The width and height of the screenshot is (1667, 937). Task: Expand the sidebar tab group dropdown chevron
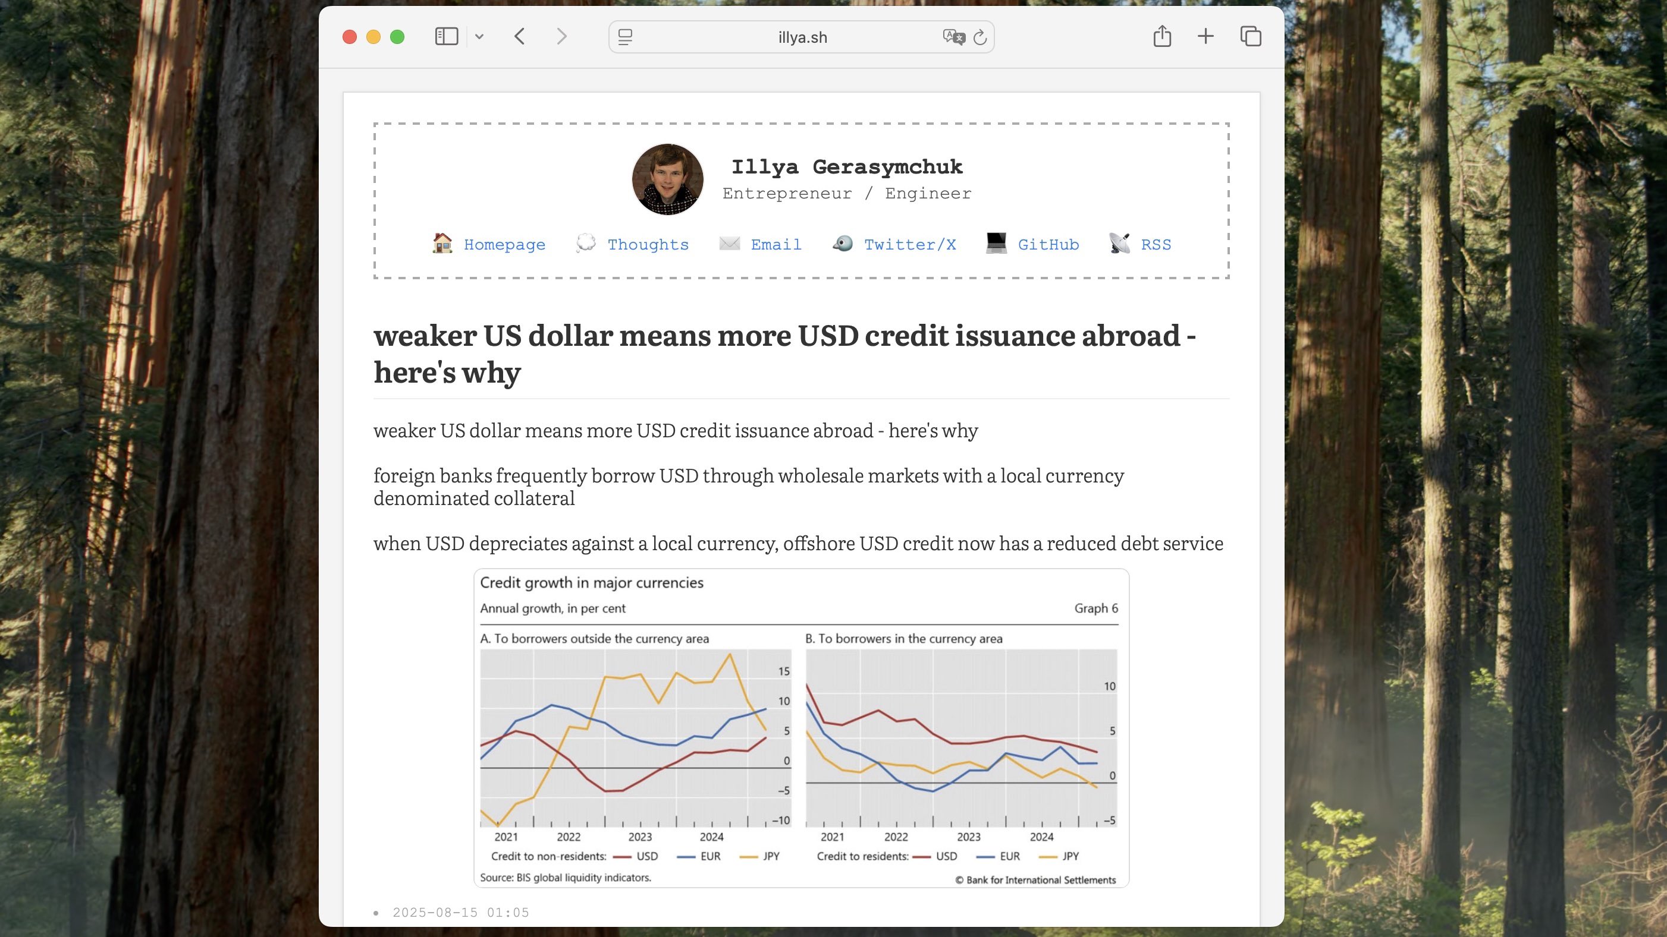click(x=479, y=37)
